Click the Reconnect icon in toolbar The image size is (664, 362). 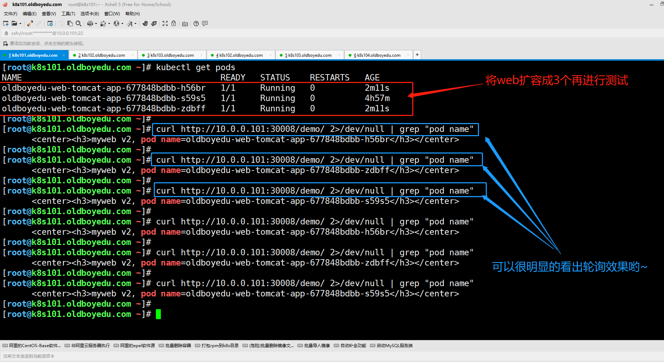(x=30, y=23)
